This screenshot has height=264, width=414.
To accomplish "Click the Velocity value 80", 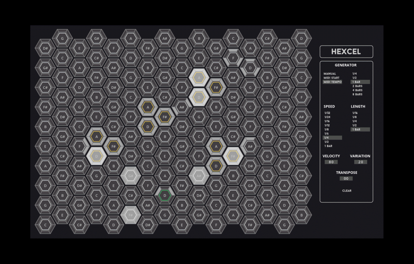I will pos(331,162).
